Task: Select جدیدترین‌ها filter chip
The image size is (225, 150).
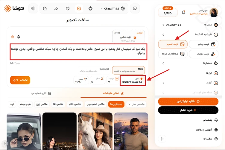Action: (x=116, y=104)
